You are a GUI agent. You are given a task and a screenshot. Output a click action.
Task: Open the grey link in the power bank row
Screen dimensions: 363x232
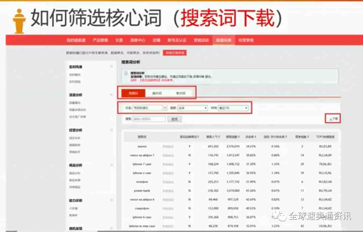click(x=168, y=191)
